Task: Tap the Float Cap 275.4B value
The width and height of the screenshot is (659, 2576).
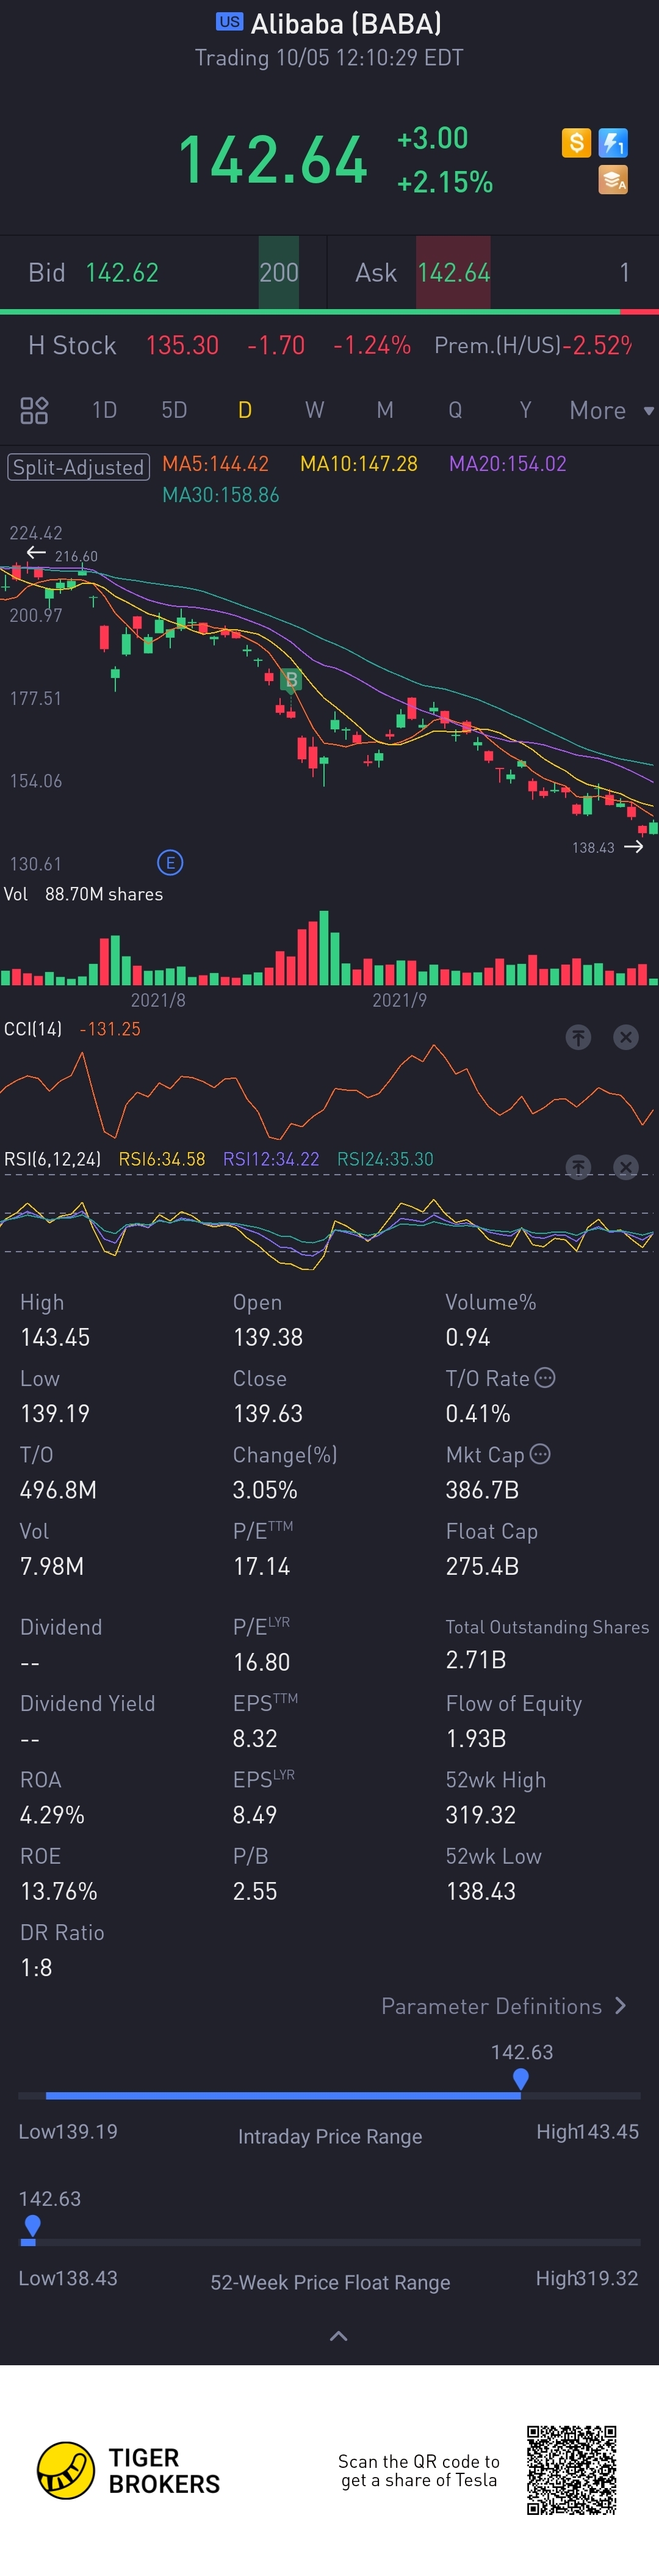Action: [x=482, y=1566]
